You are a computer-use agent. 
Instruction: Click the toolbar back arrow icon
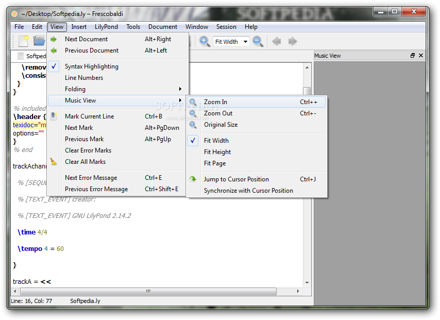pos(276,41)
